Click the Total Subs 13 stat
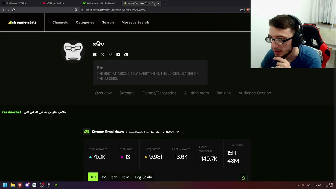The image size is (336, 189). tap(125, 154)
